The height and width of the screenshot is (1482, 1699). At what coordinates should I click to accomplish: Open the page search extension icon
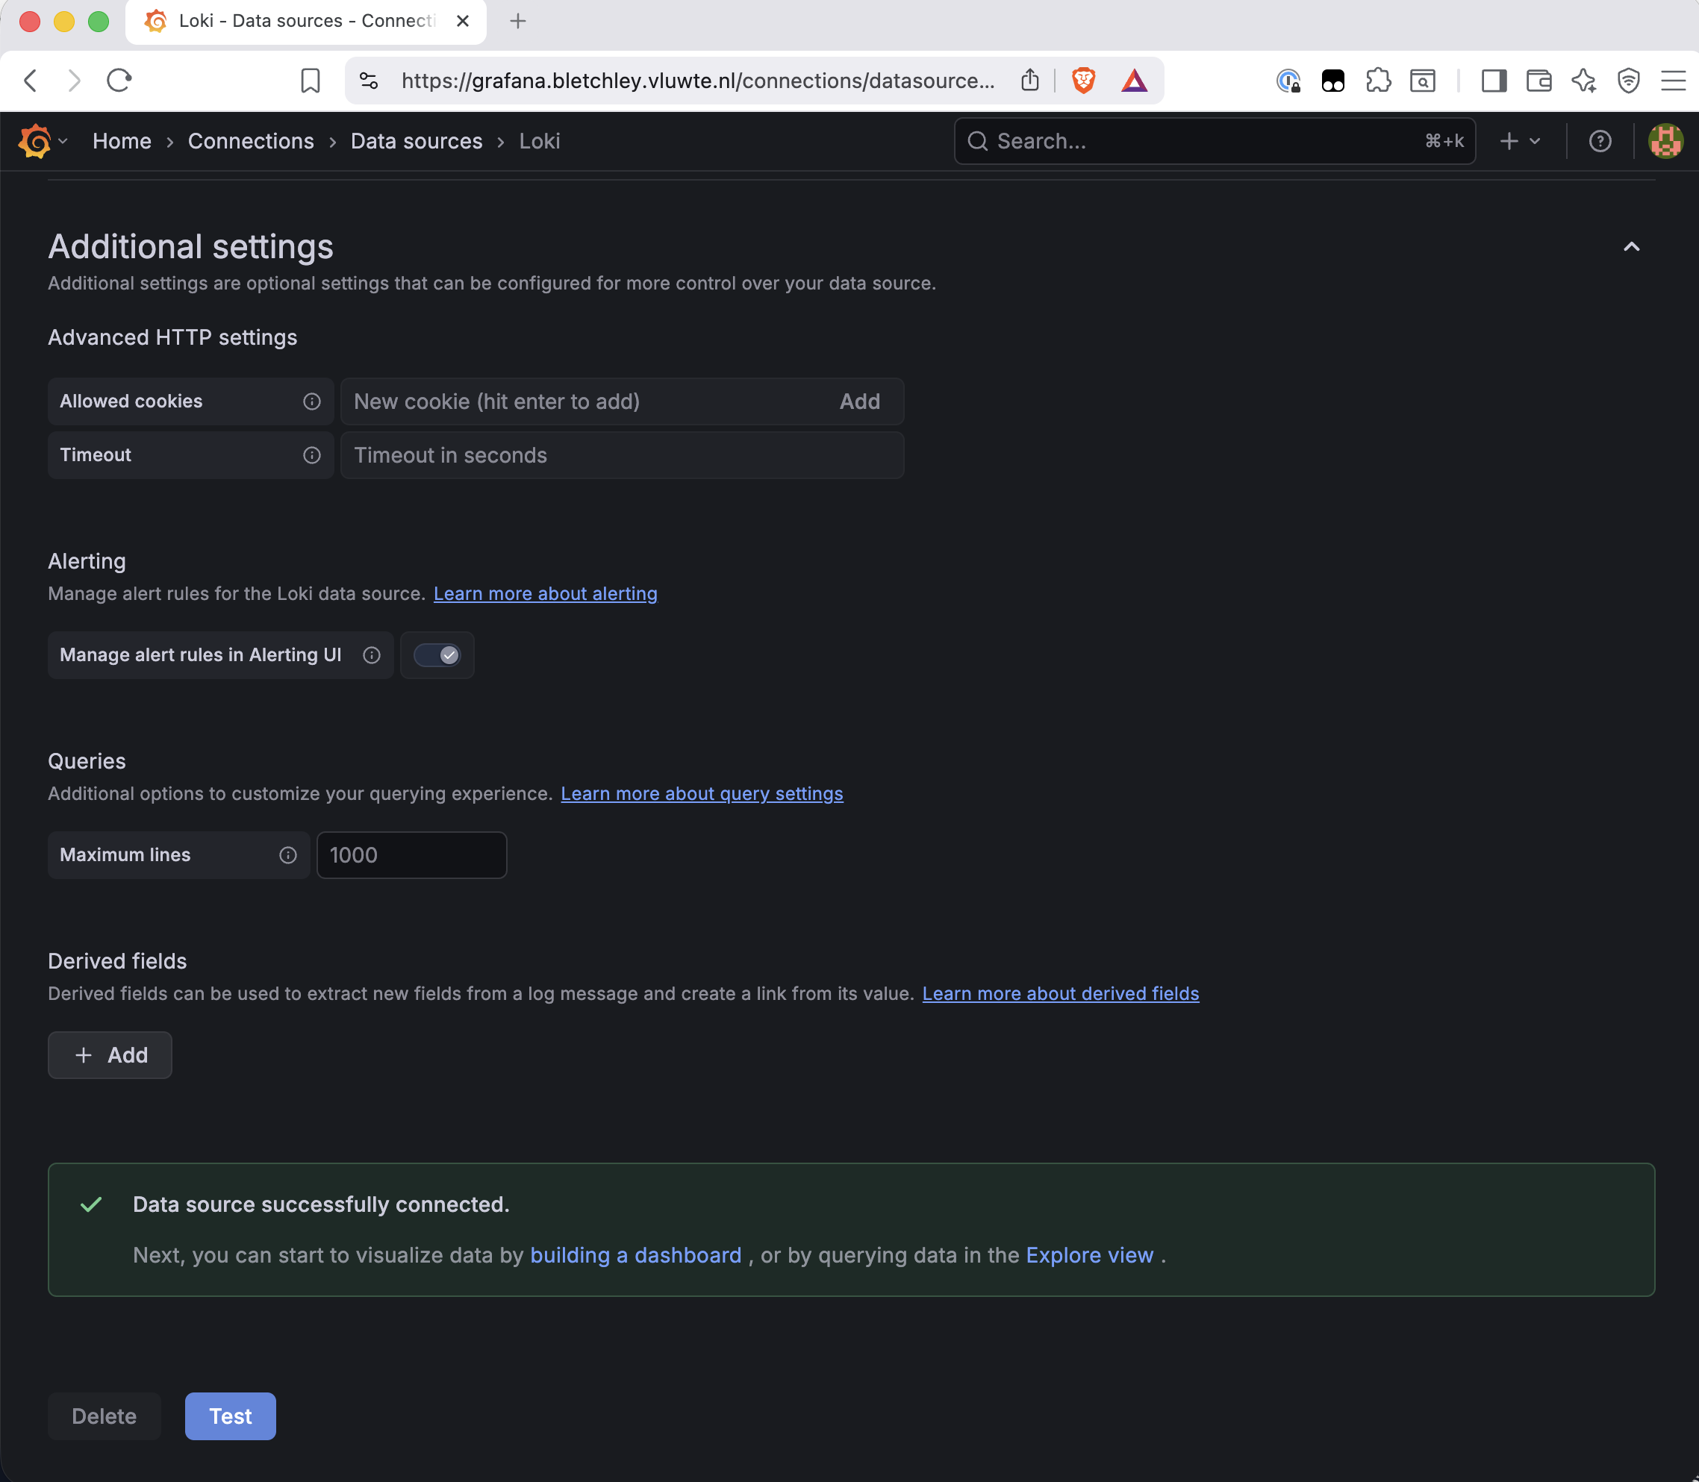tap(1423, 81)
